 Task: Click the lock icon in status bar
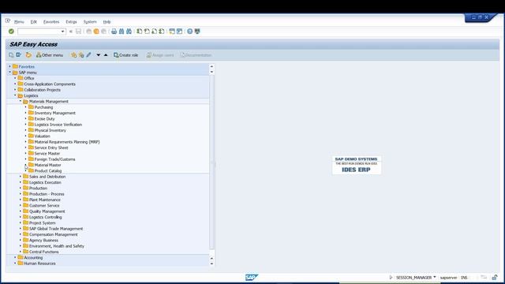coord(495,277)
